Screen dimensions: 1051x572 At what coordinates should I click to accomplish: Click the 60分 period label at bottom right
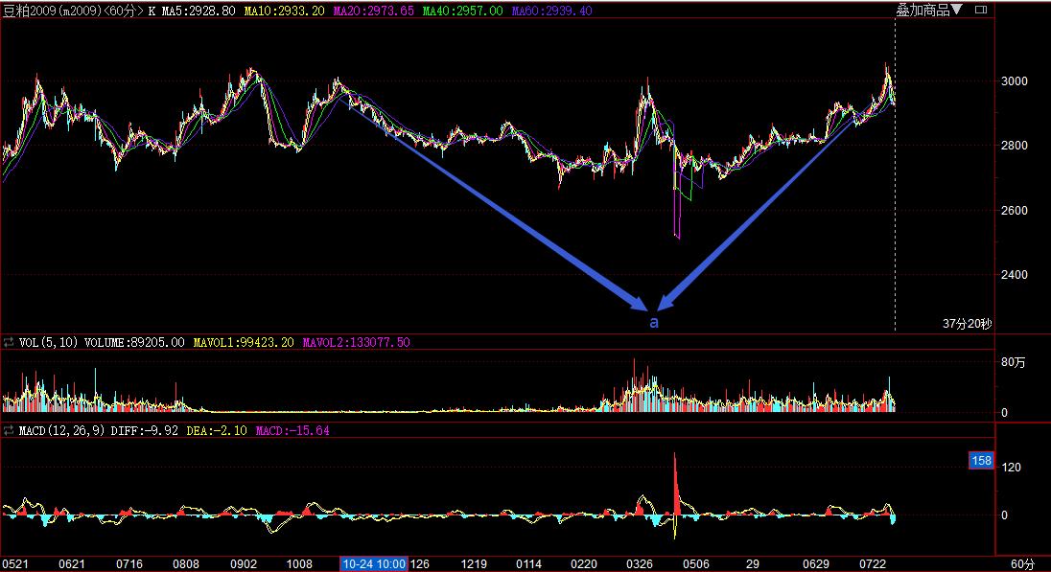click(1022, 564)
